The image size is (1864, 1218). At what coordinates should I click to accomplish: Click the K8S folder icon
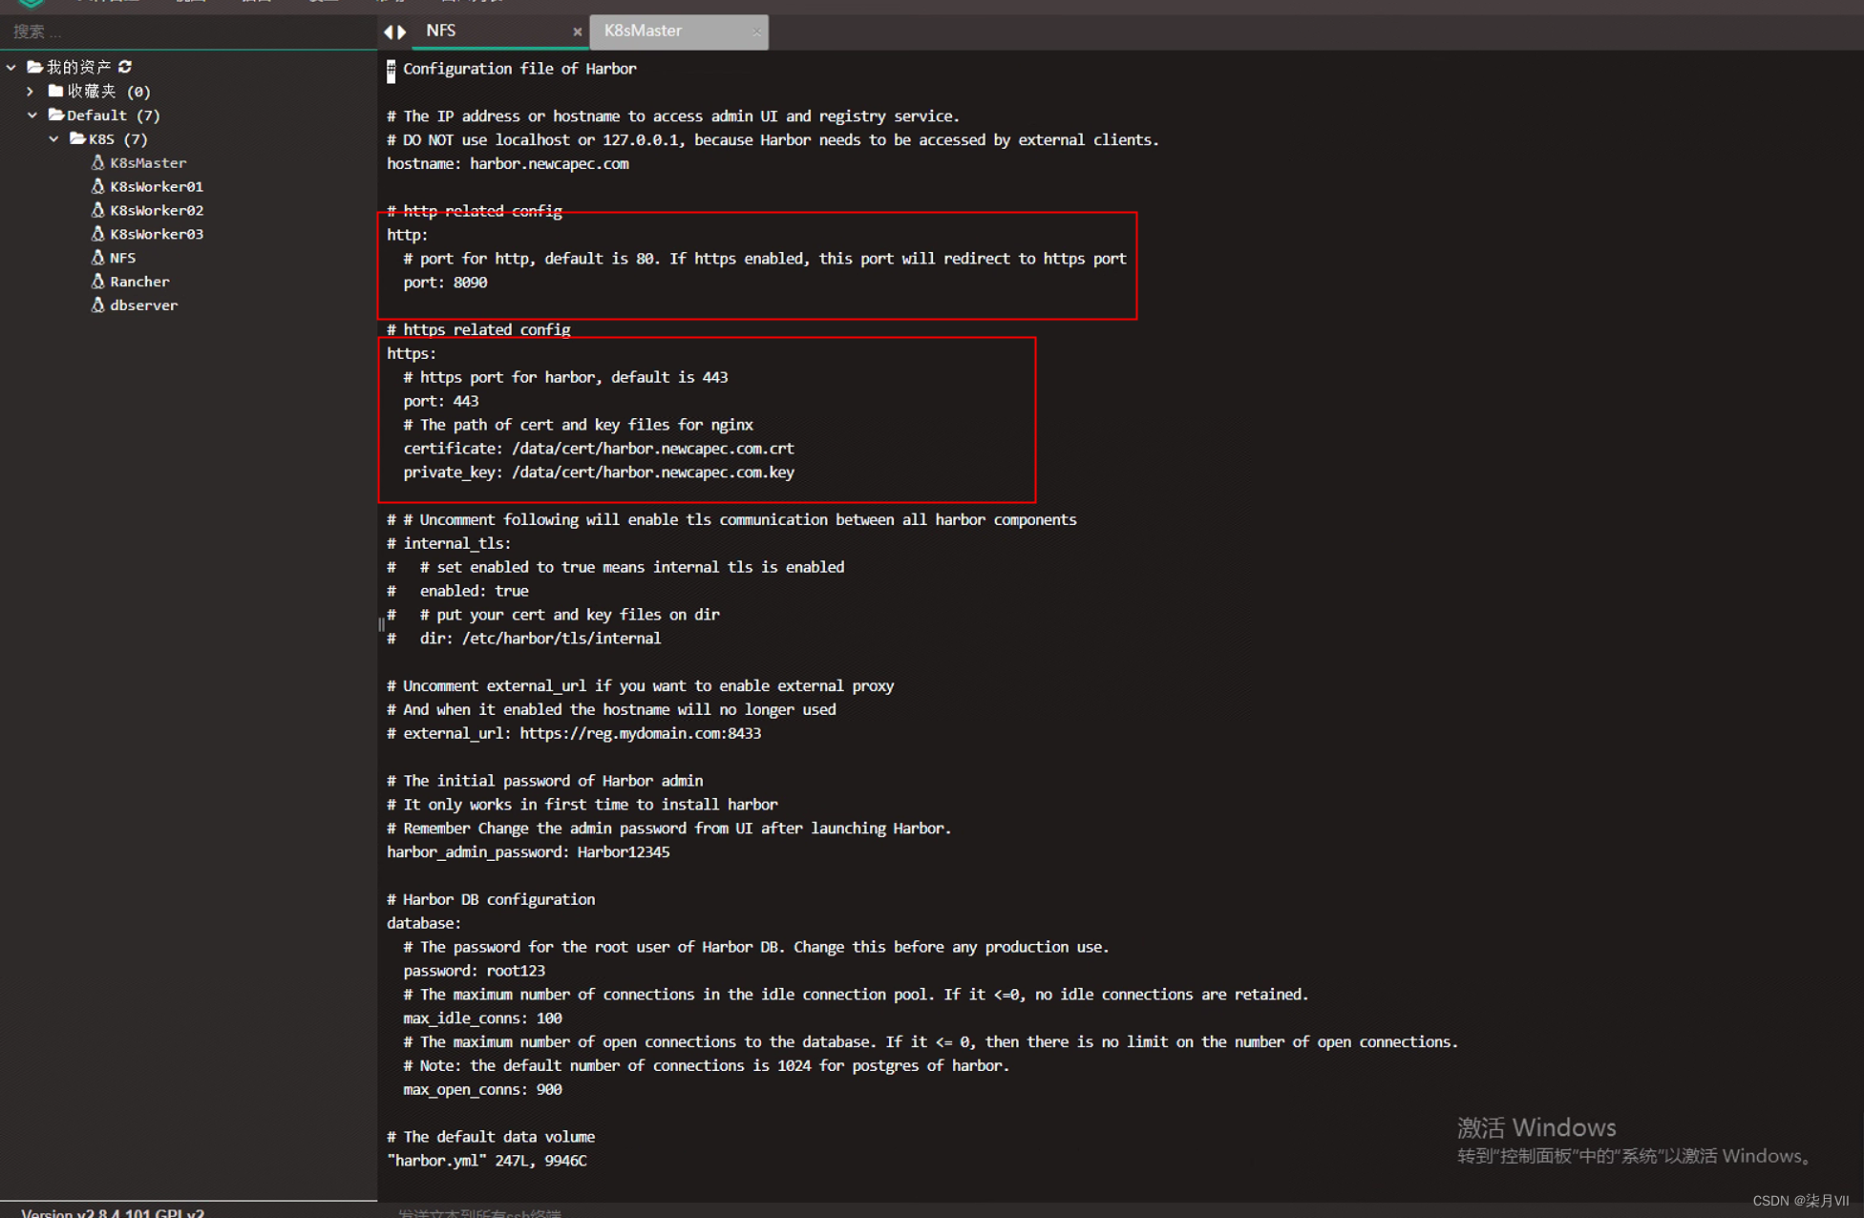click(78, 139)
